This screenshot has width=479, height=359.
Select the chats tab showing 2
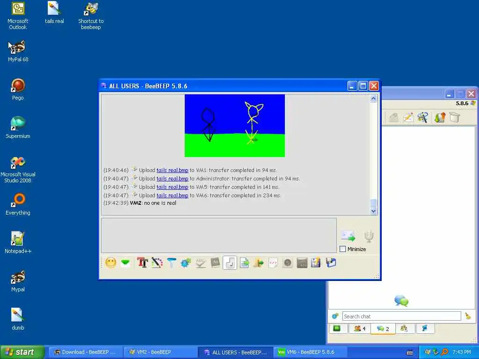(383, 329)
